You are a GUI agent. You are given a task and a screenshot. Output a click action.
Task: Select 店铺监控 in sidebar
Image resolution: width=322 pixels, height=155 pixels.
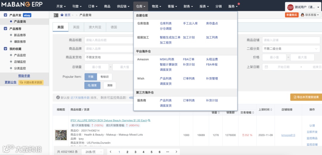click(x=20, y=62)
